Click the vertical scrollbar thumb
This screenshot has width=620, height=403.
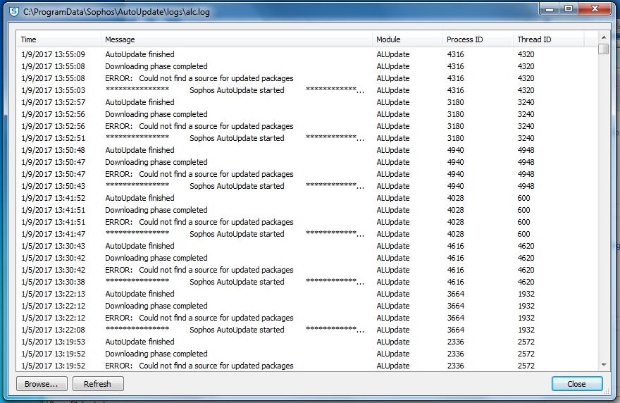tap(603, 49)
